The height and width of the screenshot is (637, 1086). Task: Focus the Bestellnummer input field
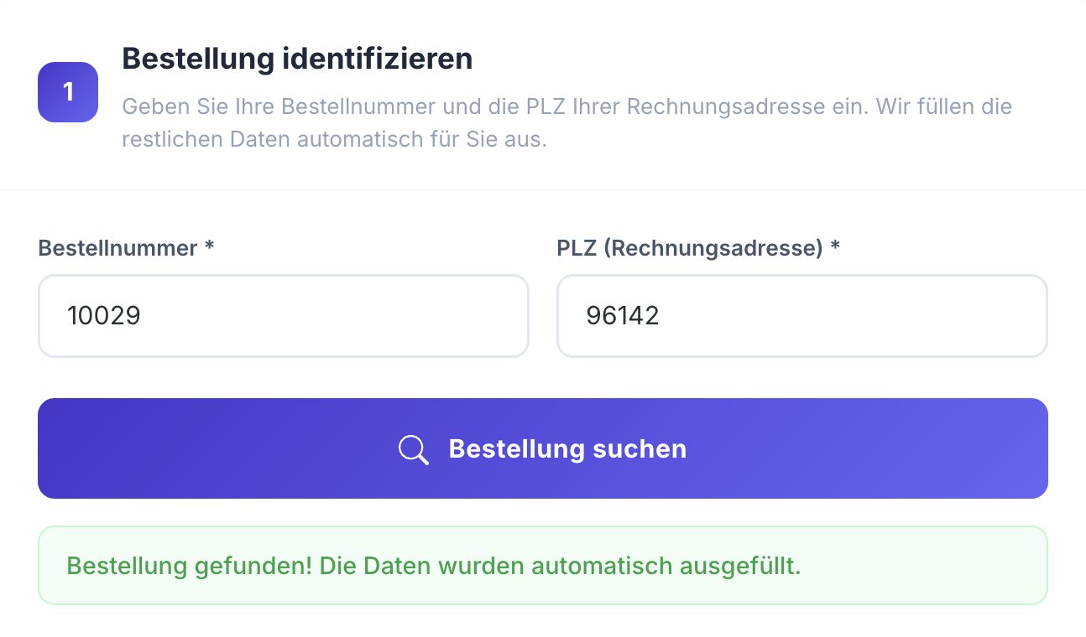284,316
